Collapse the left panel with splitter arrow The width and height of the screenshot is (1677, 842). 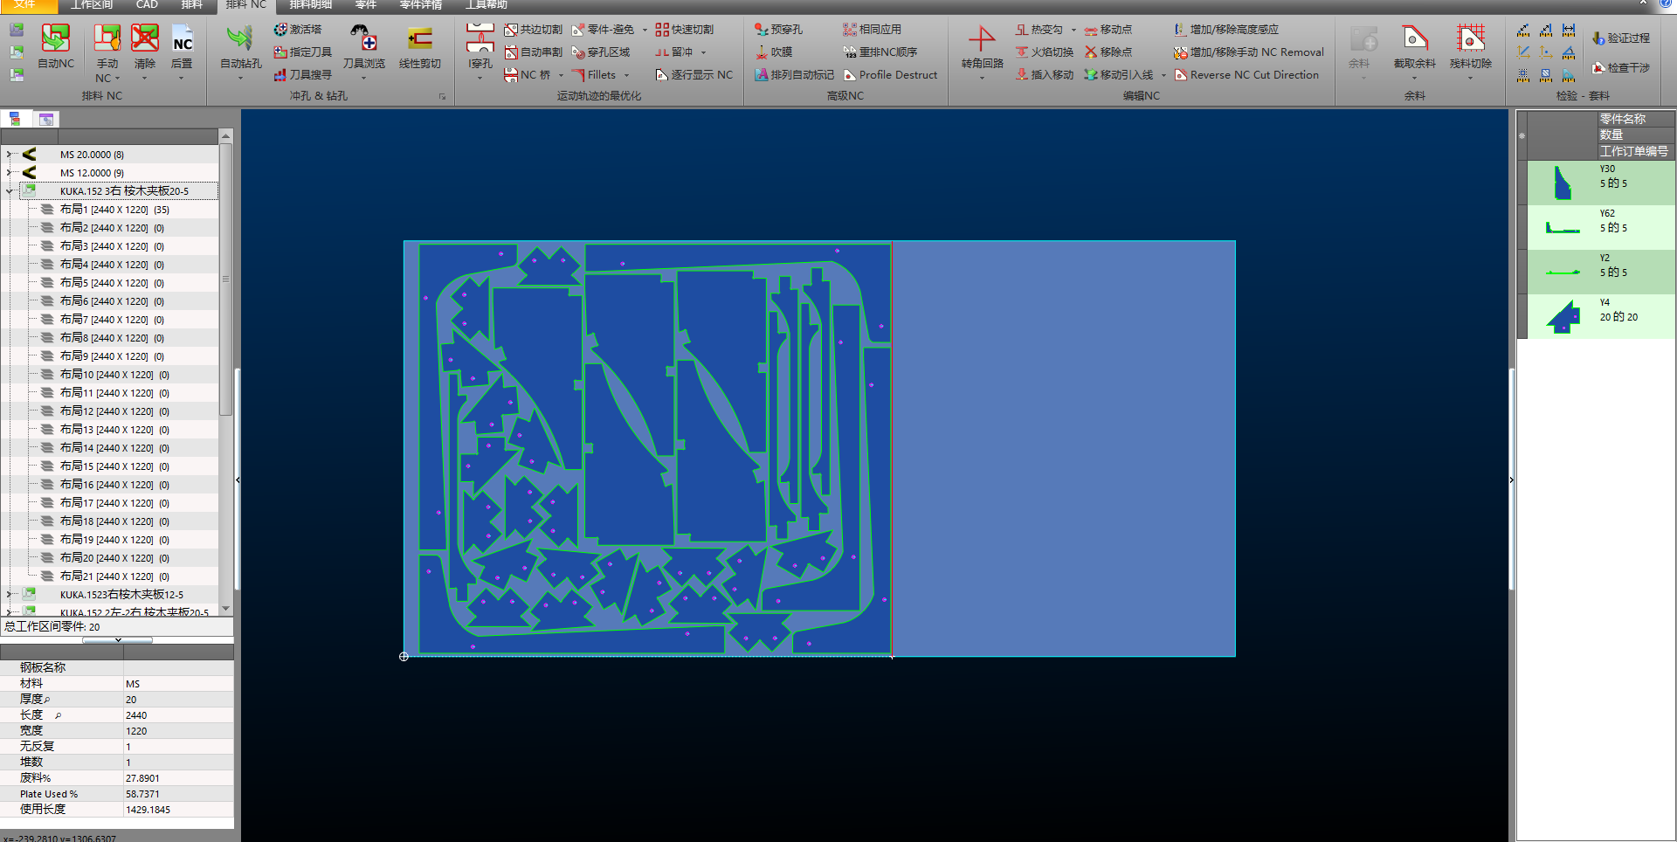(x=238, y=480)
